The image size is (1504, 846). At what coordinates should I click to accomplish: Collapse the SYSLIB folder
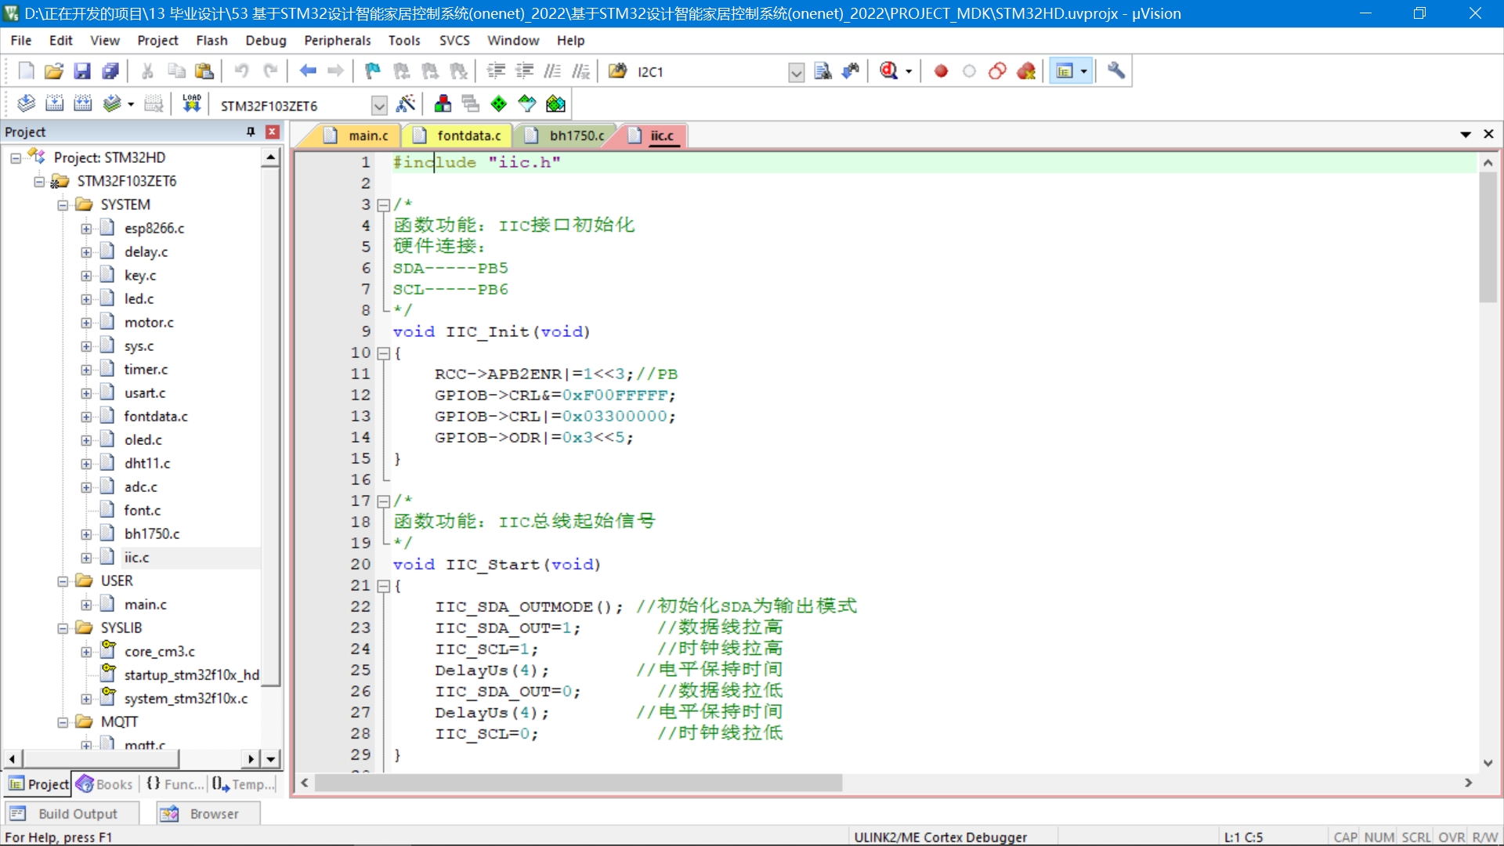[63, 628]
